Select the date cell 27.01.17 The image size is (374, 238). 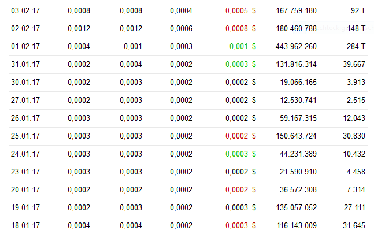point(25,100)
